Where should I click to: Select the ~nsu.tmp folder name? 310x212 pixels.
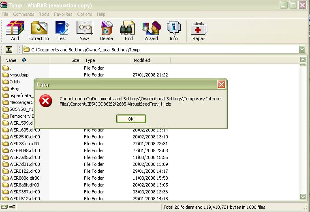click(x=19, y=75)
